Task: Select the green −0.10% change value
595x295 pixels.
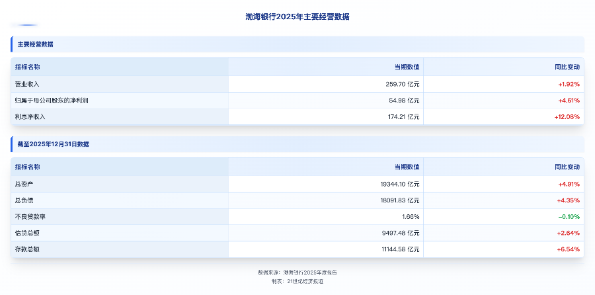Action: tap(569, 216)
